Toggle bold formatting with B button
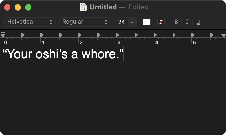The image size is (226, 135). coord(176,22)
